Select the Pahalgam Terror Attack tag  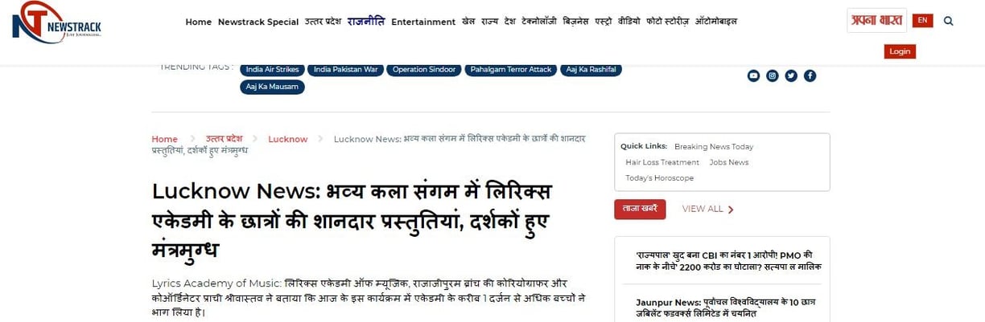point(511,70)
